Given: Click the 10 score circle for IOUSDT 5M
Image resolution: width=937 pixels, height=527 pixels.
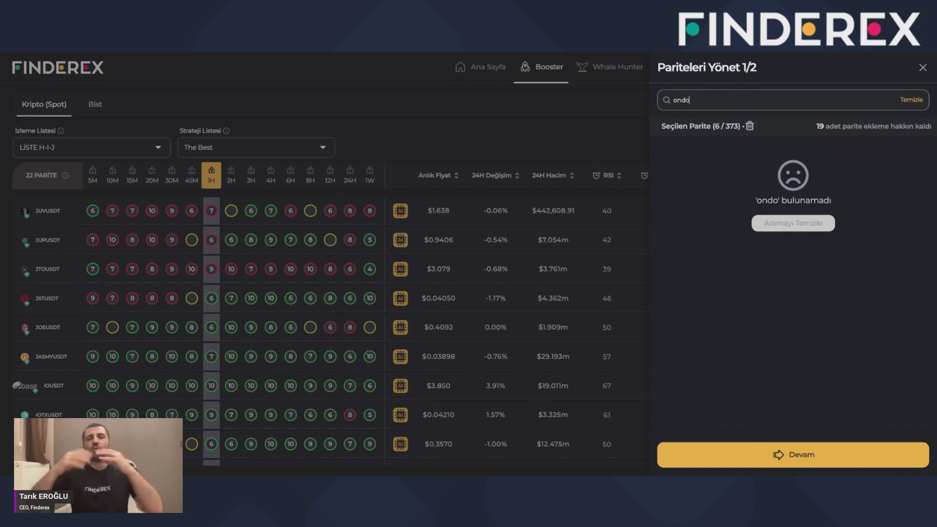Looking at the screenshot, I should click(92, 386).
